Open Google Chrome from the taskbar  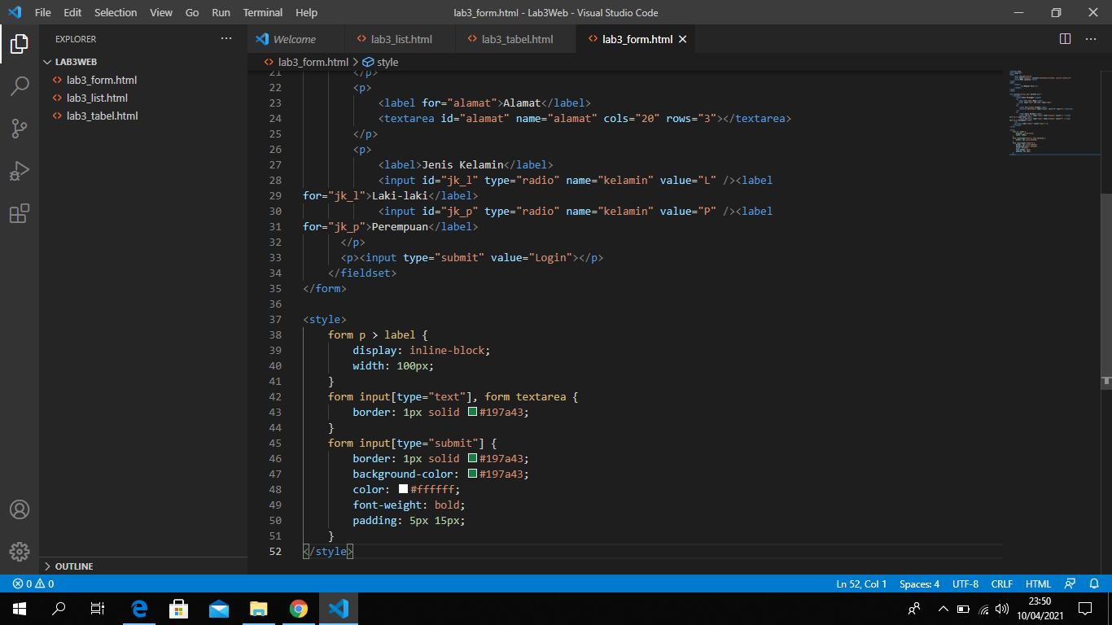coord(299,608)
